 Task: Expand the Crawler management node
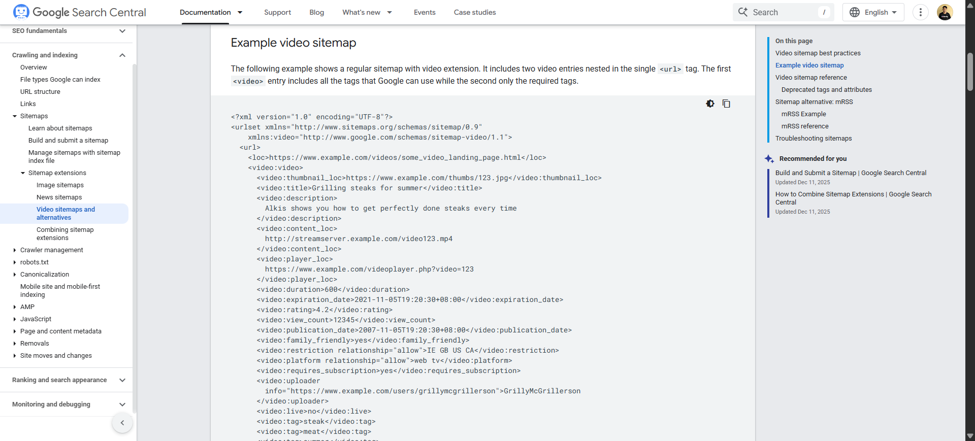click(x=15, y=250)
